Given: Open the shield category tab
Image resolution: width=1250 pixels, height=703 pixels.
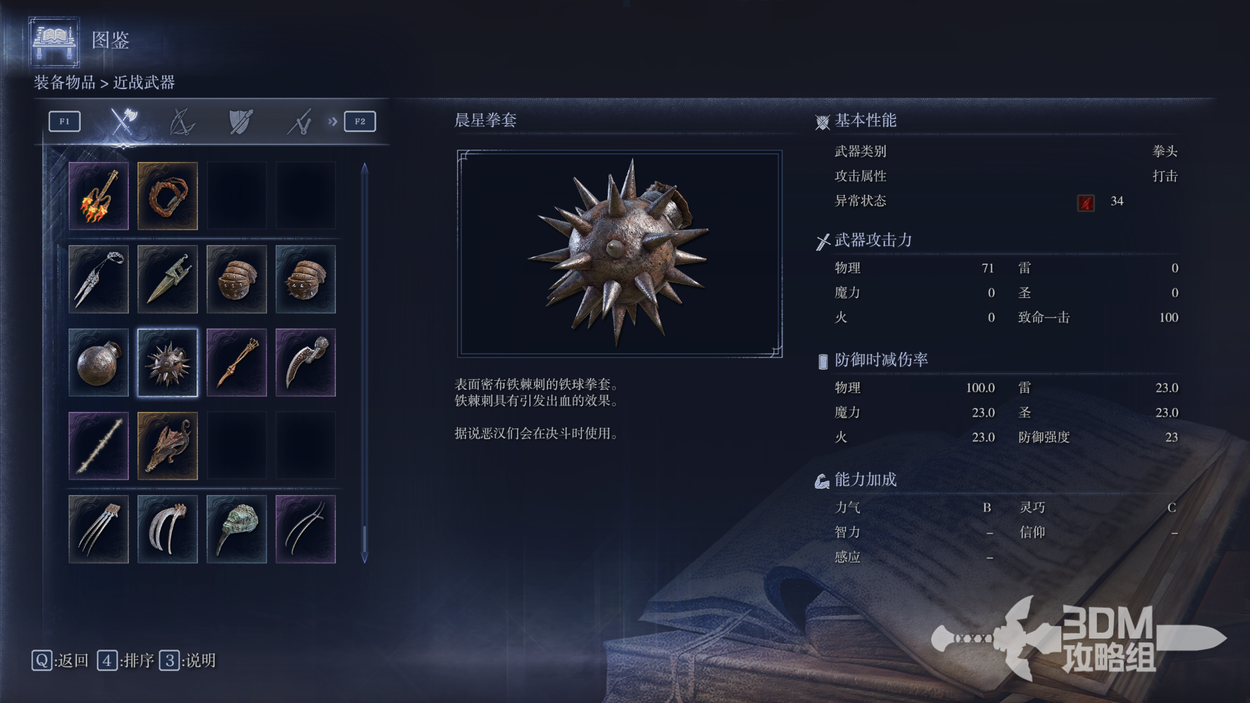Looking at the screenshot, I should tap(240, 122).
